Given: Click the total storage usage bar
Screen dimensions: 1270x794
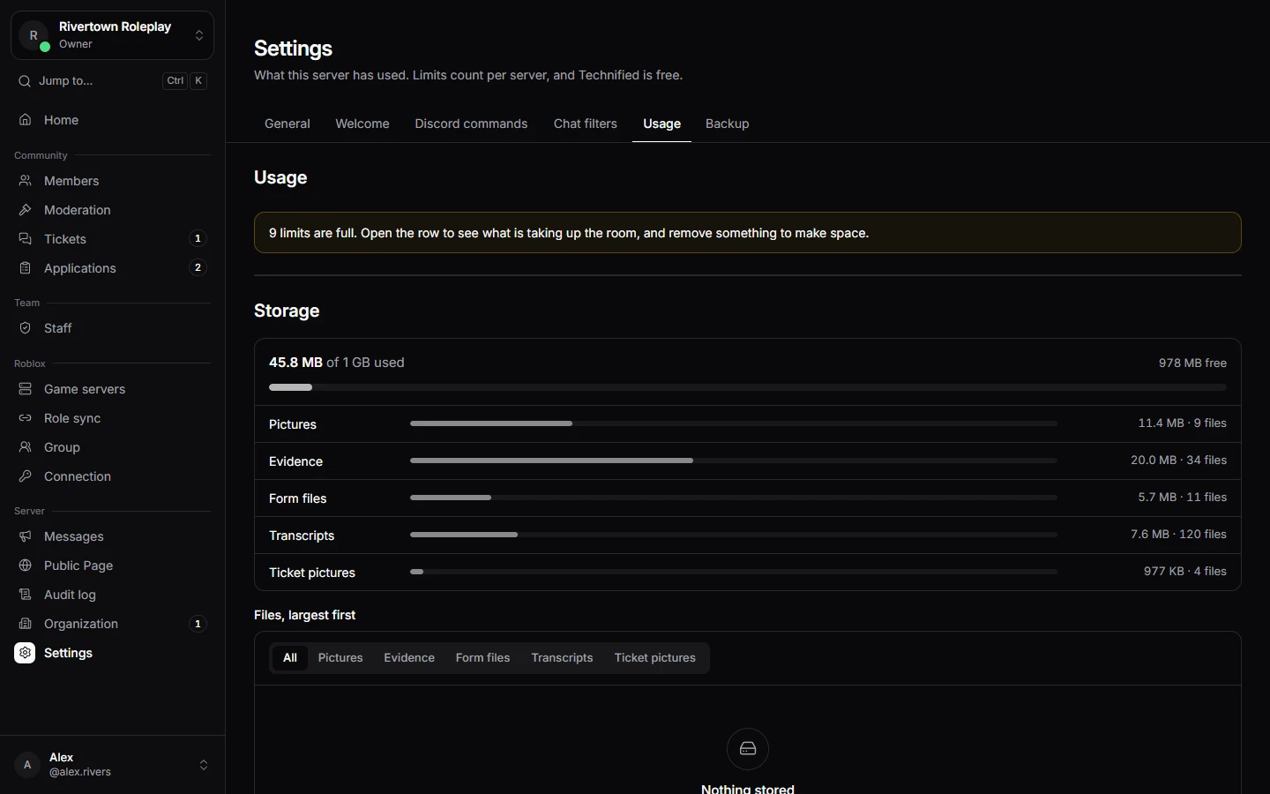Looking at the screenshot, I should pyautogui.click(x=748, y=387).
